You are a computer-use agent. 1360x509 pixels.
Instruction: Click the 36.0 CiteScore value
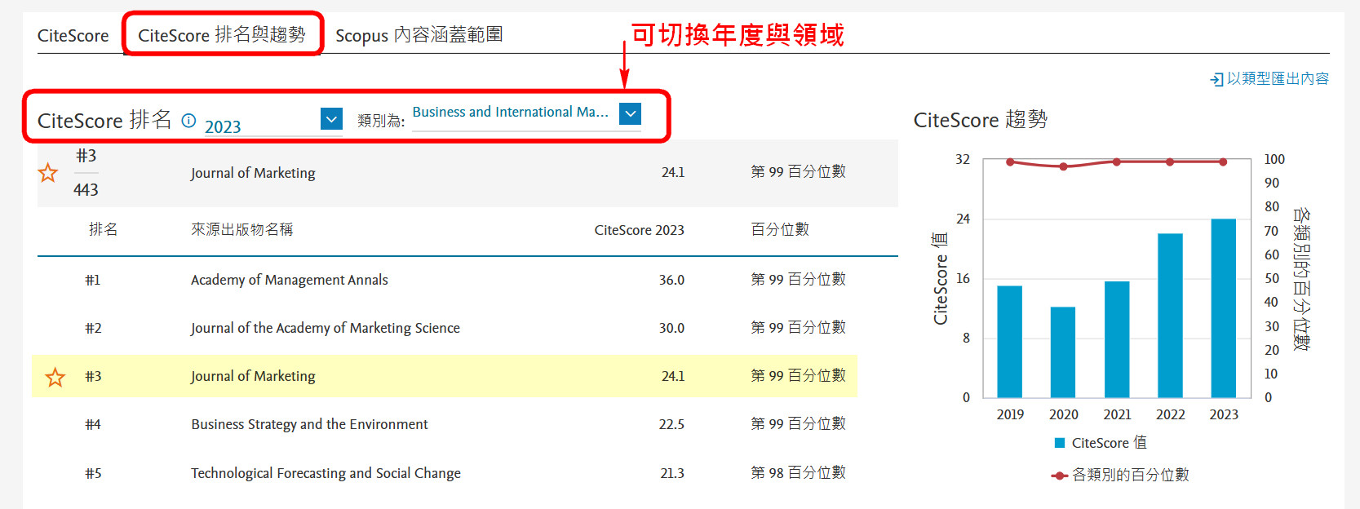[671, 280]
